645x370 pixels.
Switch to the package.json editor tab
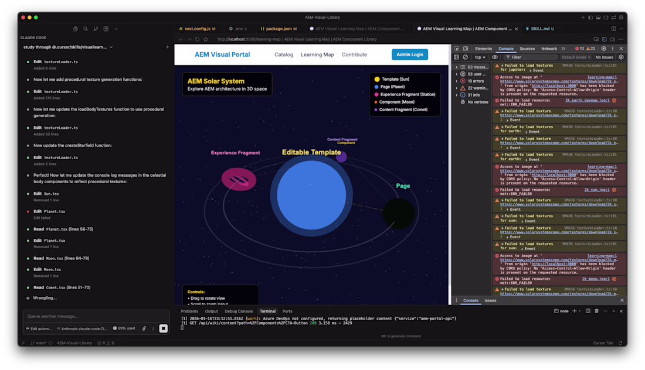(x=279, y=29)
